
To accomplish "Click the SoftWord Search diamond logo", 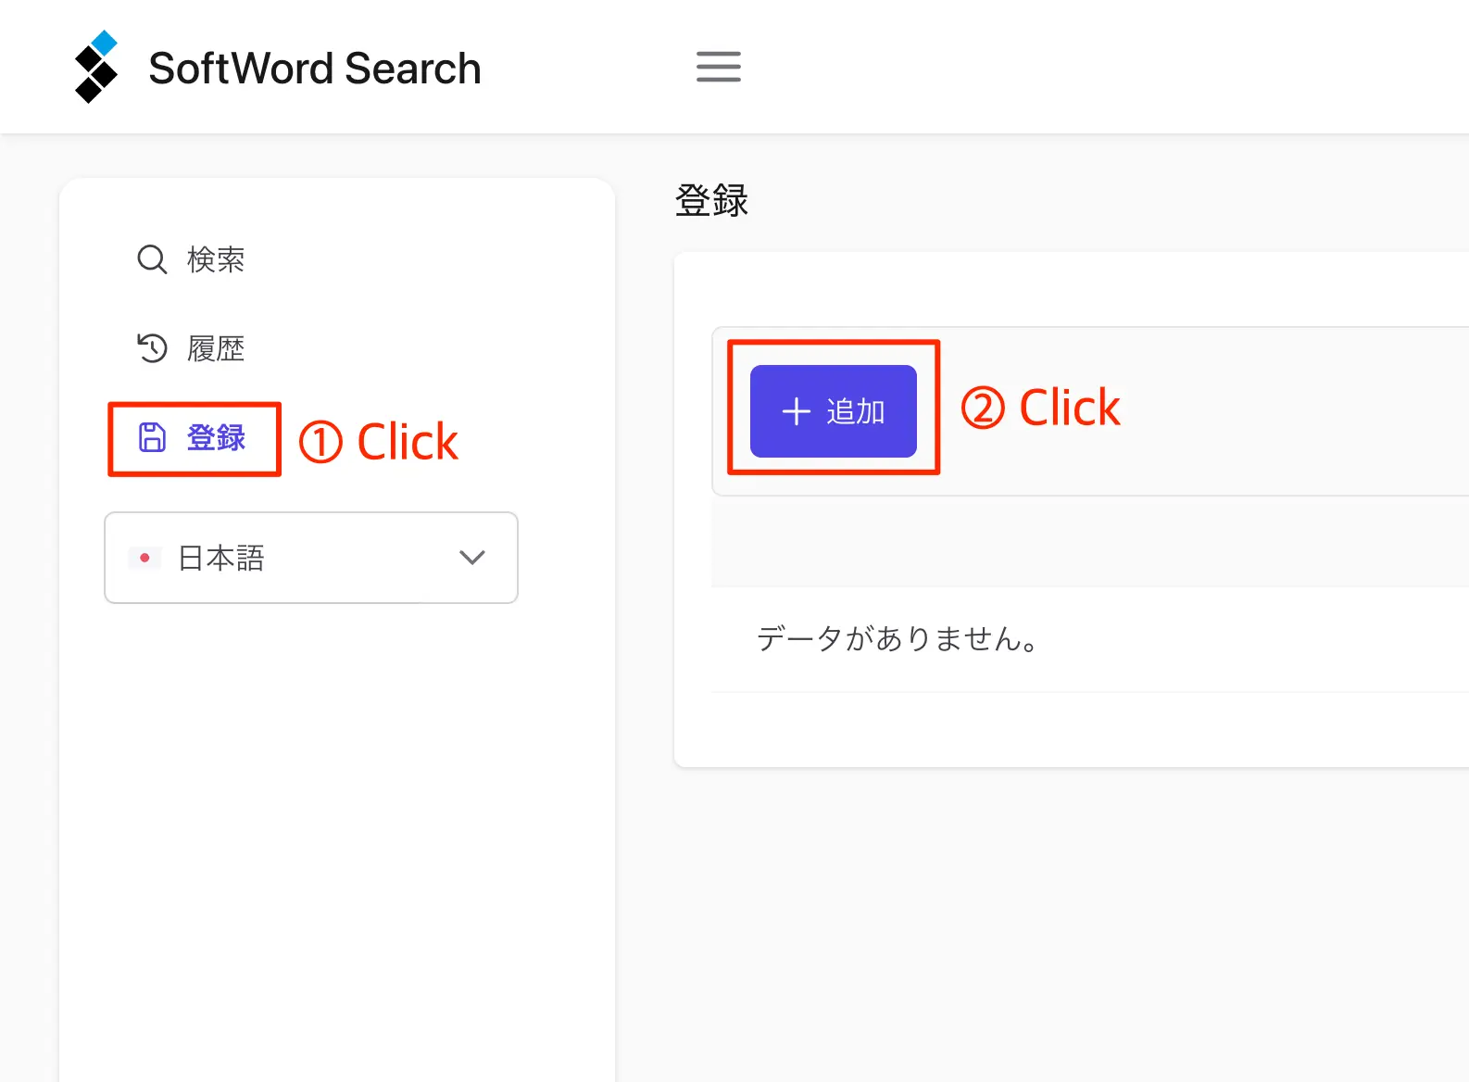I will [95, 67].
